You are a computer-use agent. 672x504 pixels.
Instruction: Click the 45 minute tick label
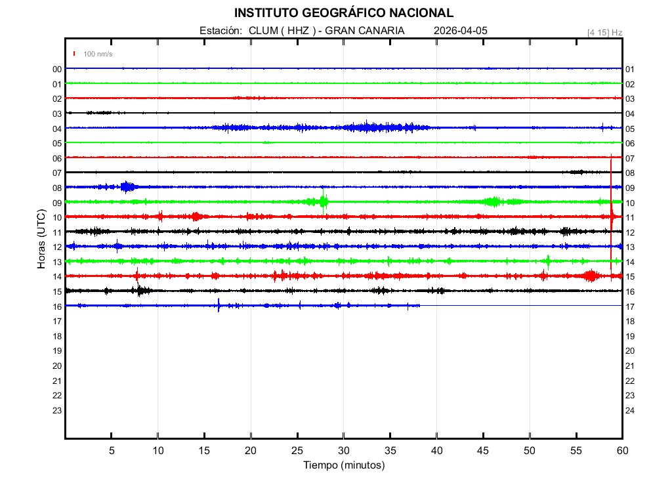pyautogui.click(x=483, y=451)
